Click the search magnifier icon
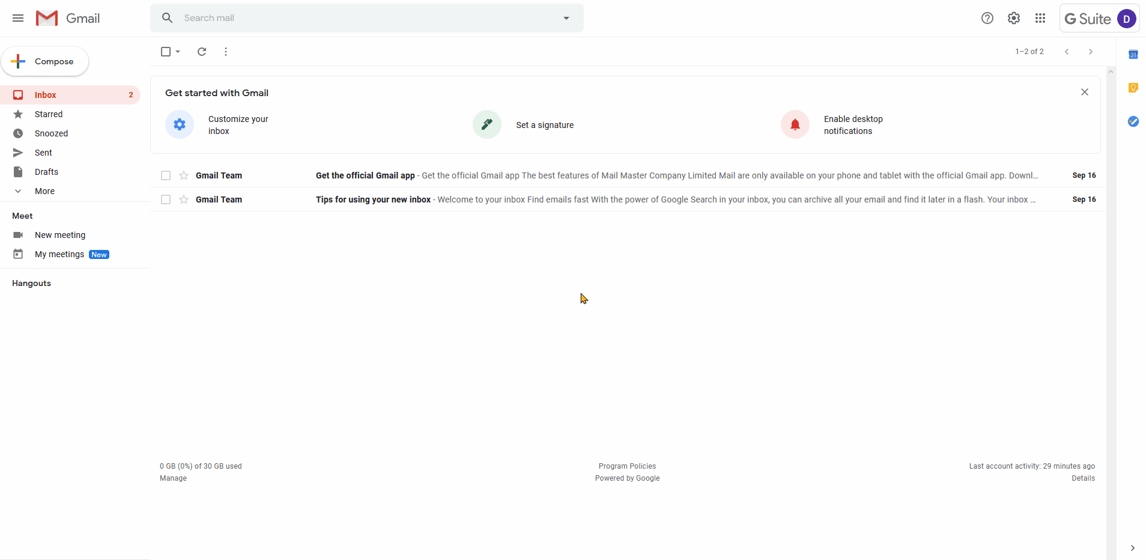The height and width of the screenshot is (560, 1146). click(168, 18)
